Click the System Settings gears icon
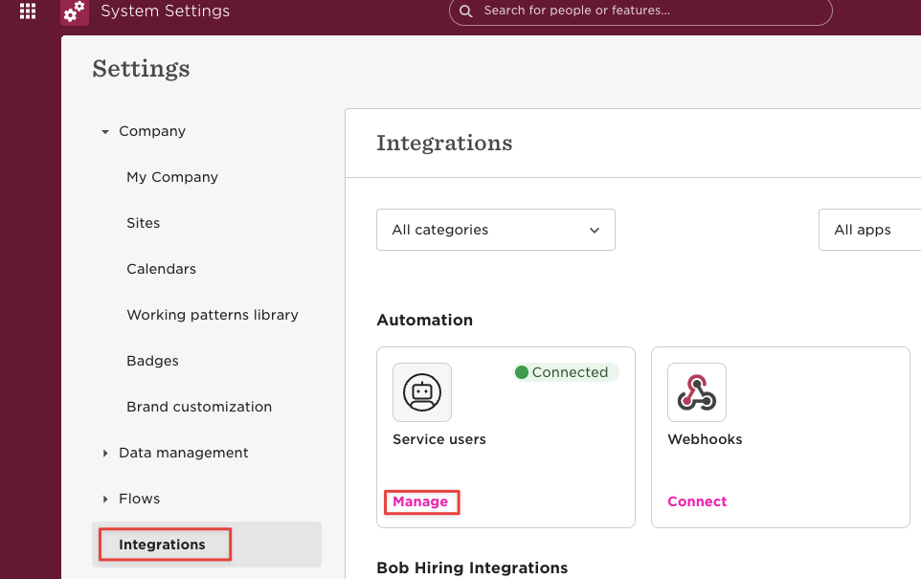 [75, 11]
